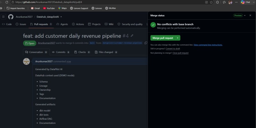256x128 pixels.
Task: Select the Pull requests tab
Action: (41, 24)
